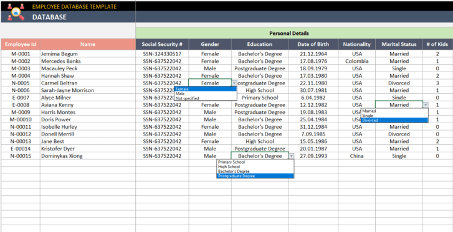Select the name cell Jemima Begum
Viewport: 453px width, 232px height.
coord(88,54)
